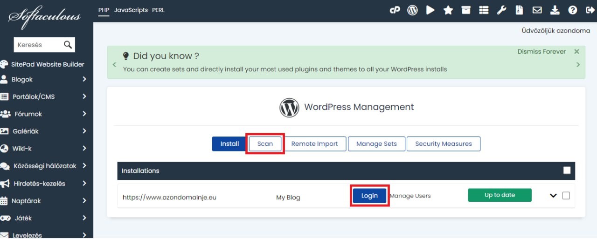Screen dimensions: 597x239
Task: Click the blue Login button
Action: tap(369, 196)
